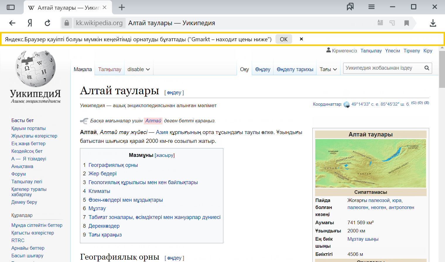Open the bookmarks collection icon in title bar
This screenshot has height=262, width=445.
point(350,7)
